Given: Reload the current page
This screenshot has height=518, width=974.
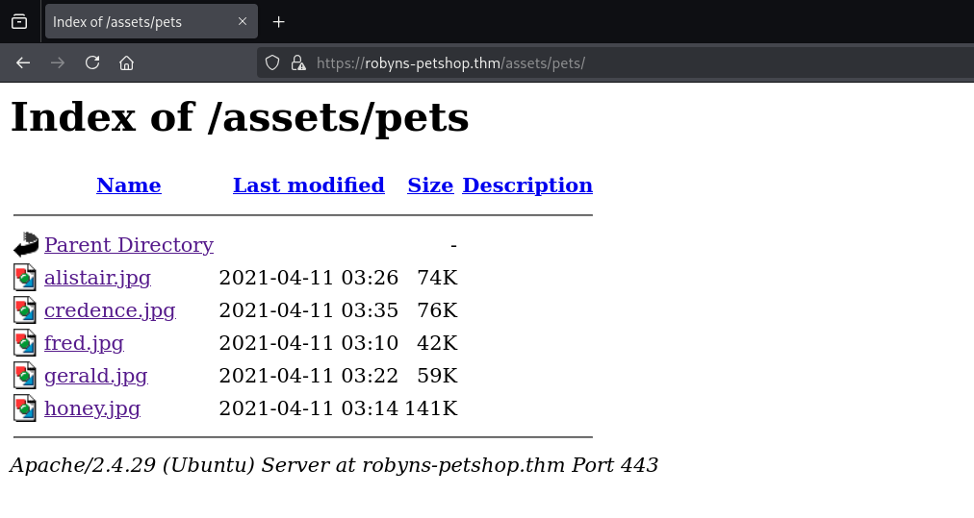Looking at the screenshot, I should pyautogui.click(x=92, y=62).
